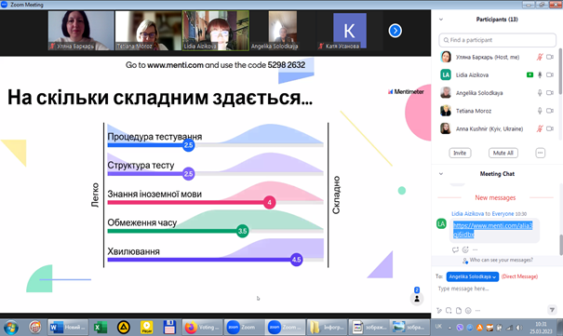Open the more options button beside Mute All
563x336 pixels.
coord(540,153)
